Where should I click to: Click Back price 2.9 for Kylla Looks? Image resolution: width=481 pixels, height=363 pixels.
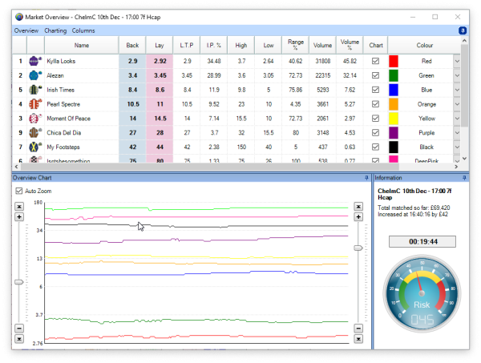[132, 61]
